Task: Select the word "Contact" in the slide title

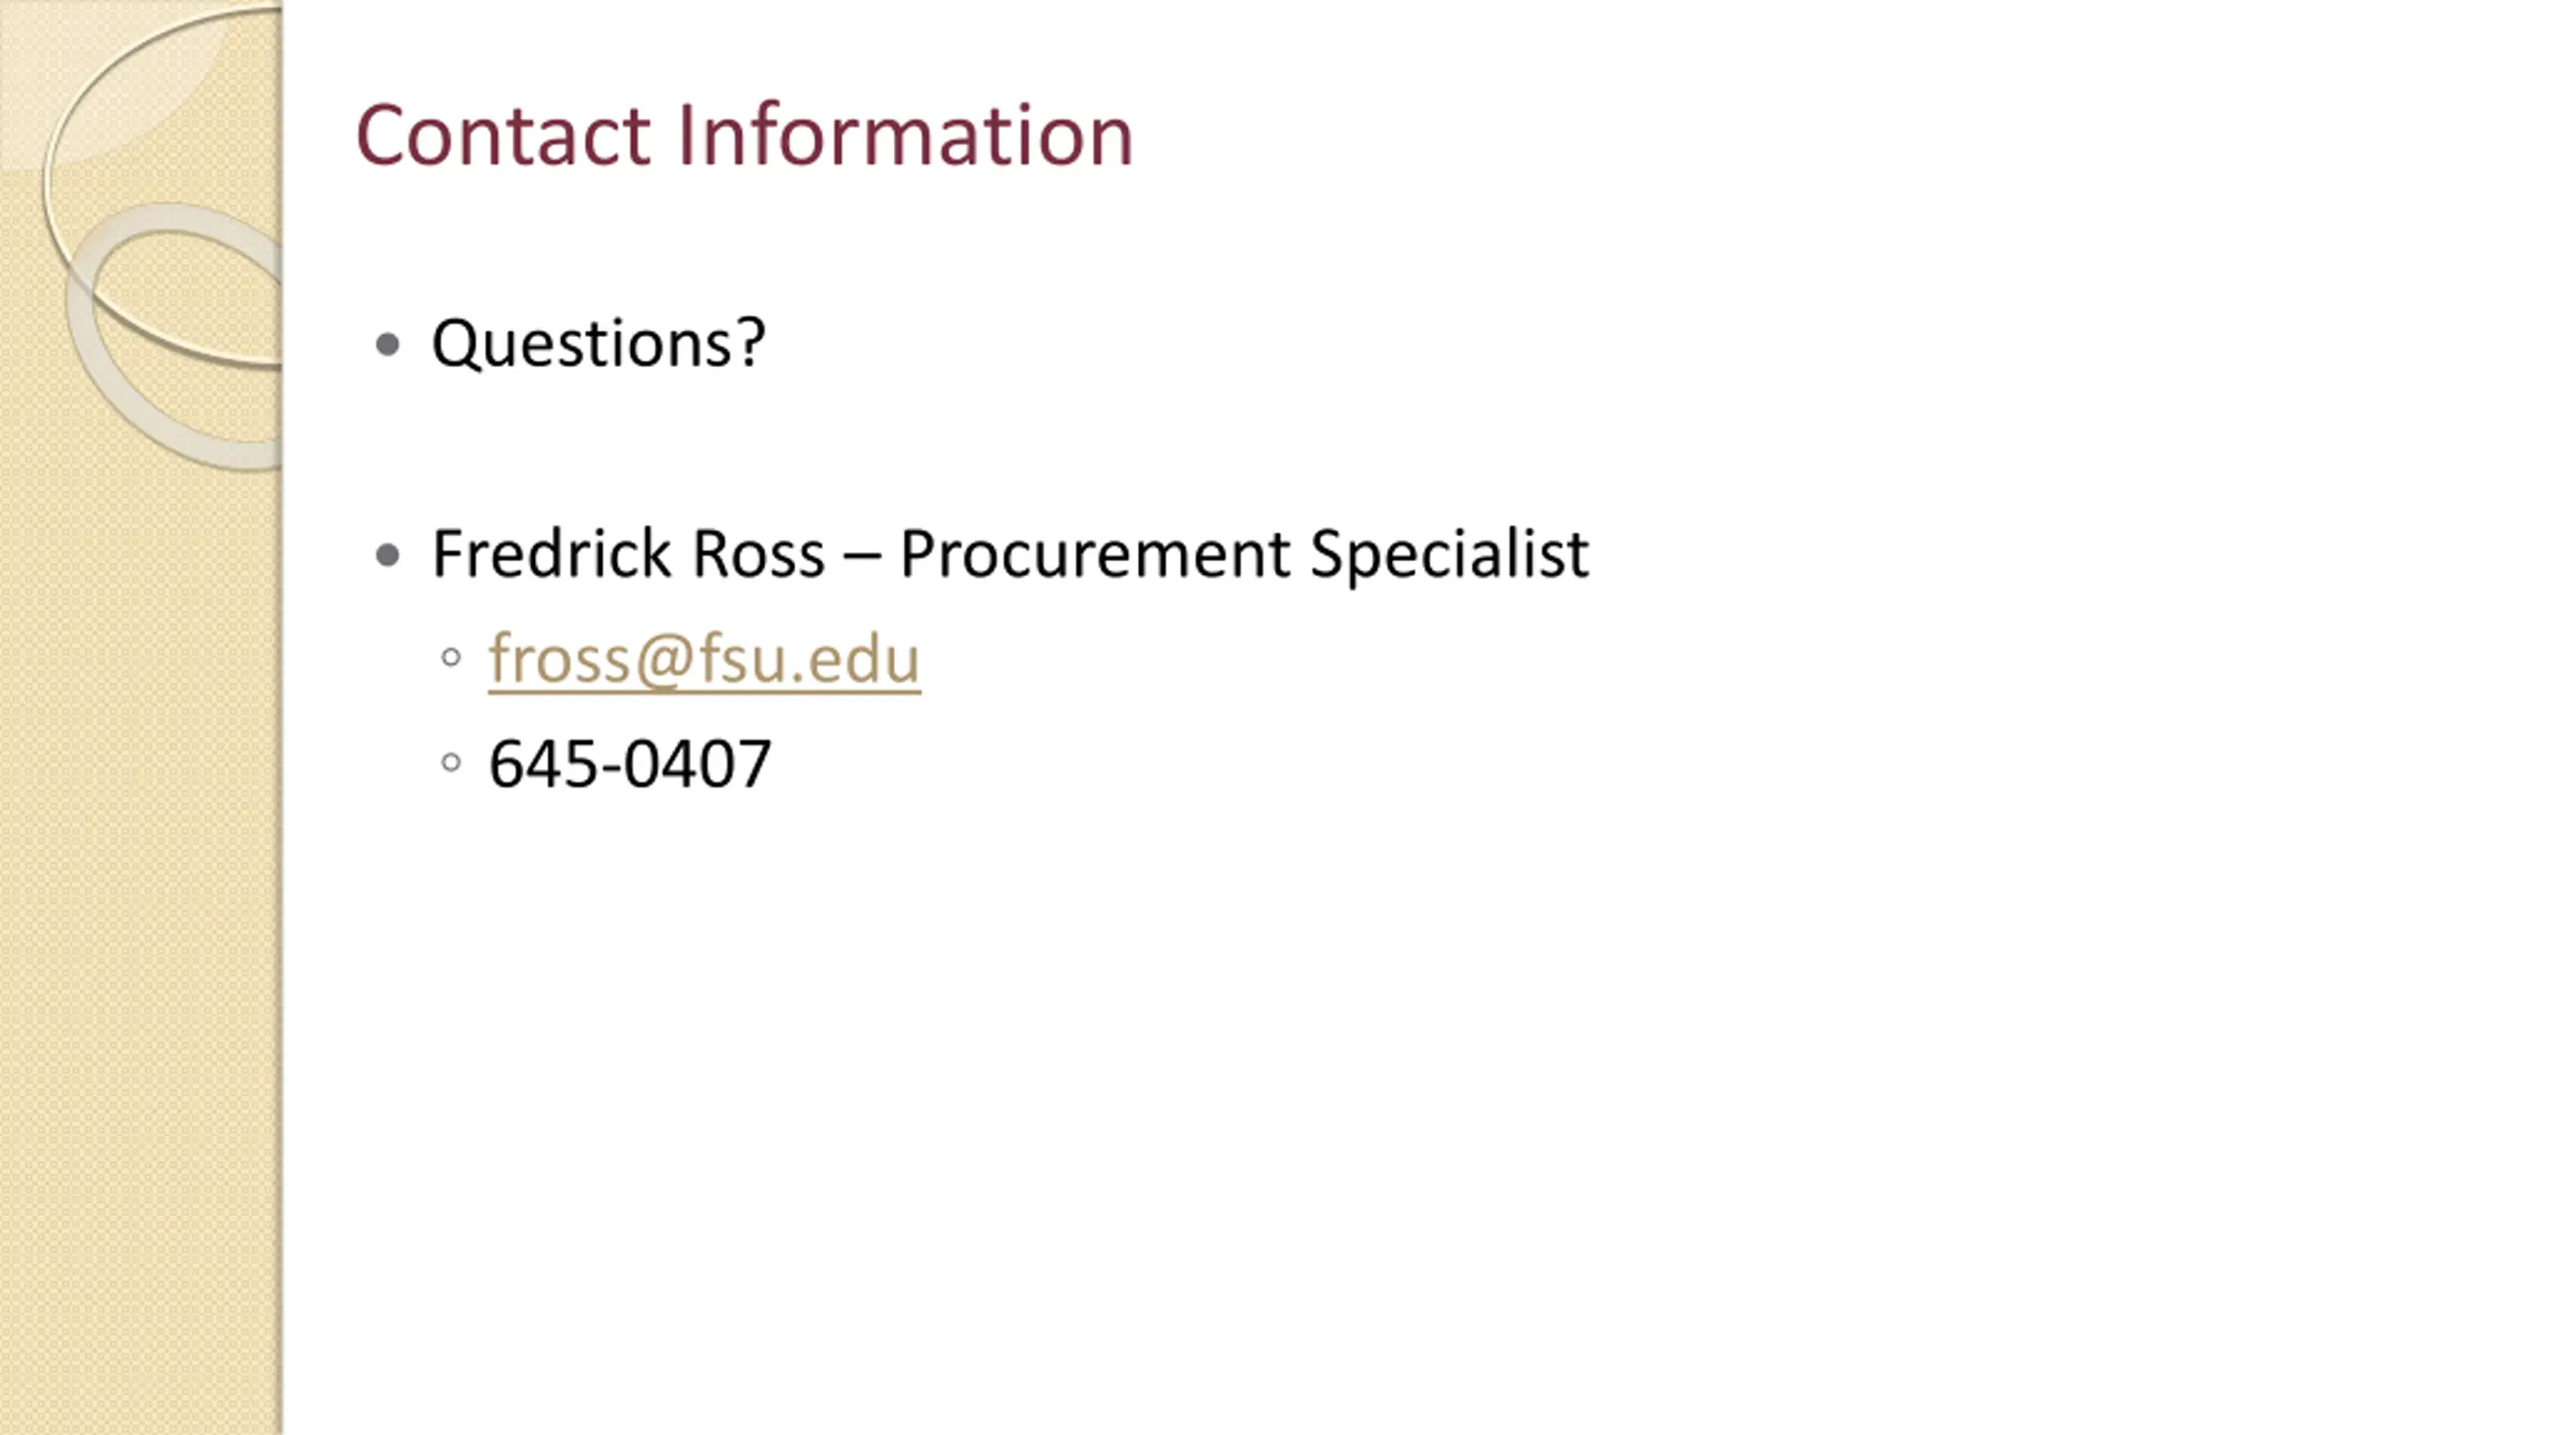Action: click(x=503, y=135)
